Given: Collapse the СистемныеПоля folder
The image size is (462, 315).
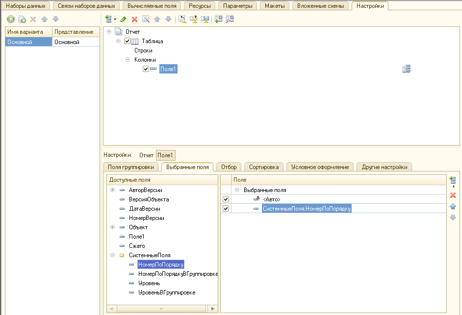Looking at the screenshot, I should pyautogui.click(x=113, y=255).
